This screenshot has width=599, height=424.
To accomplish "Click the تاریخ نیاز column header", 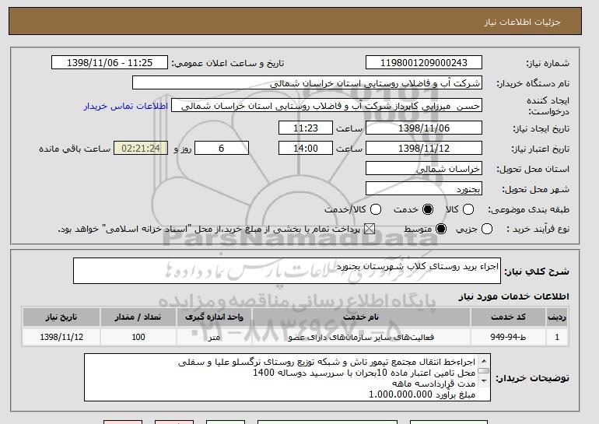I will [x=61, y=317].
